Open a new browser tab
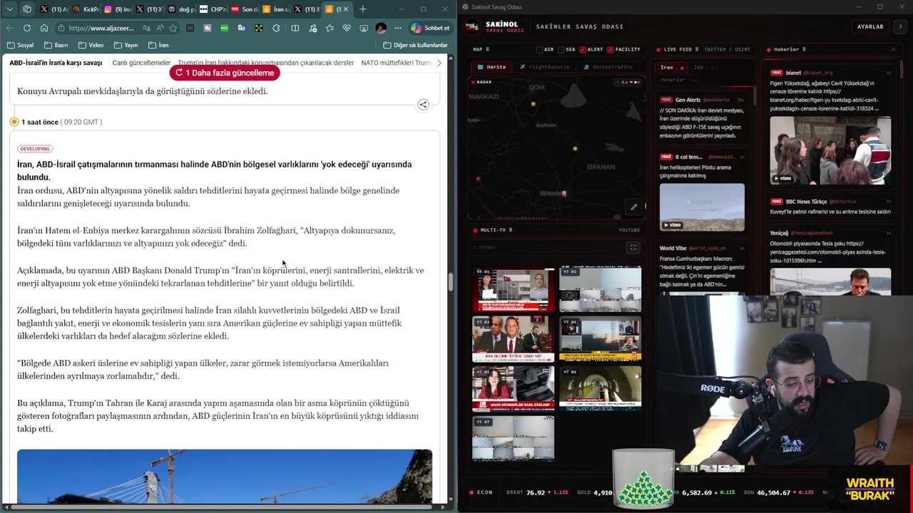 pos(363,9)
